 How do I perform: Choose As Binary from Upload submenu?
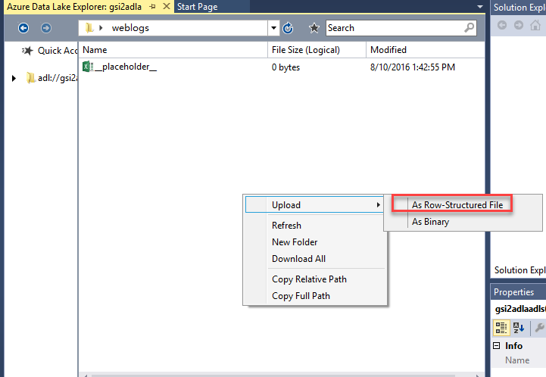coord(430,222)
